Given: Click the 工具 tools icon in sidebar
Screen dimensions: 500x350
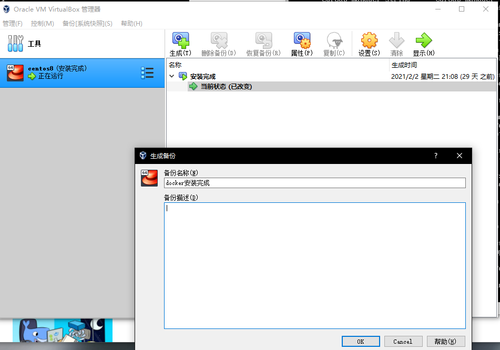Looking at the screenshot, I should point(15,43).
